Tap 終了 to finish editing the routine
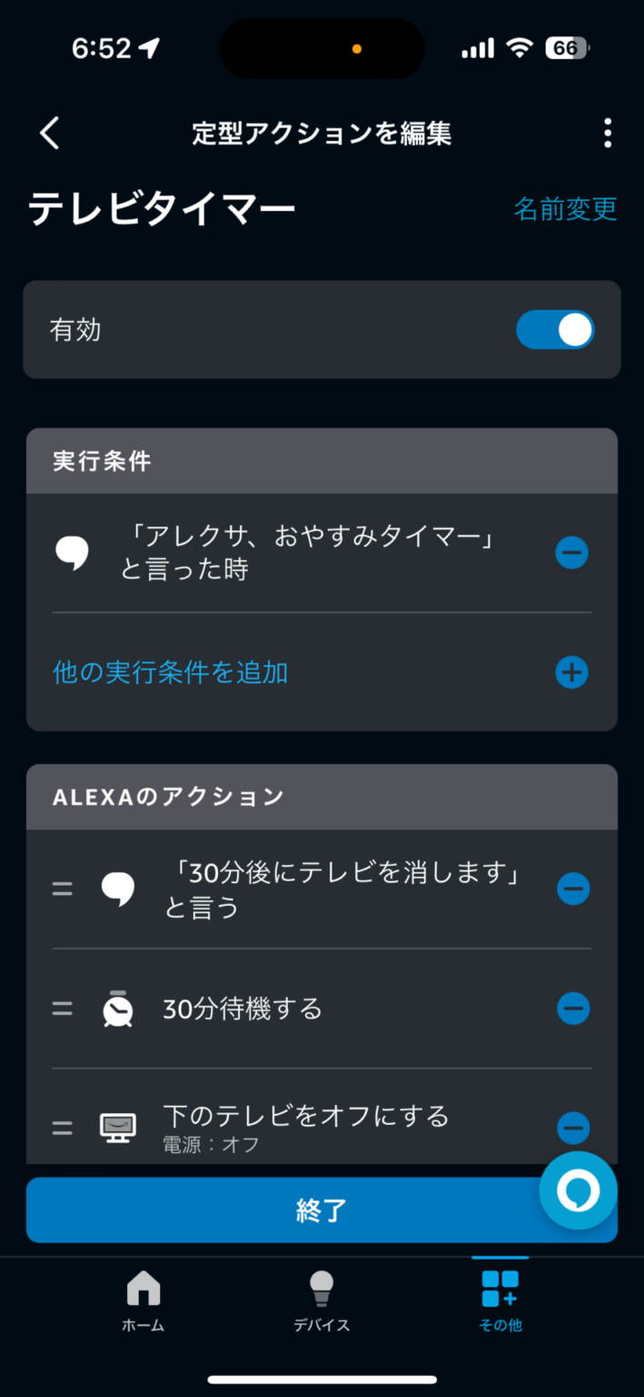This screenshot has width=644, height=1397. [321, 1210]
